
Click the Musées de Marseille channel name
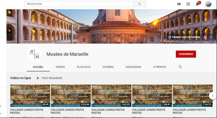point(68,54)
